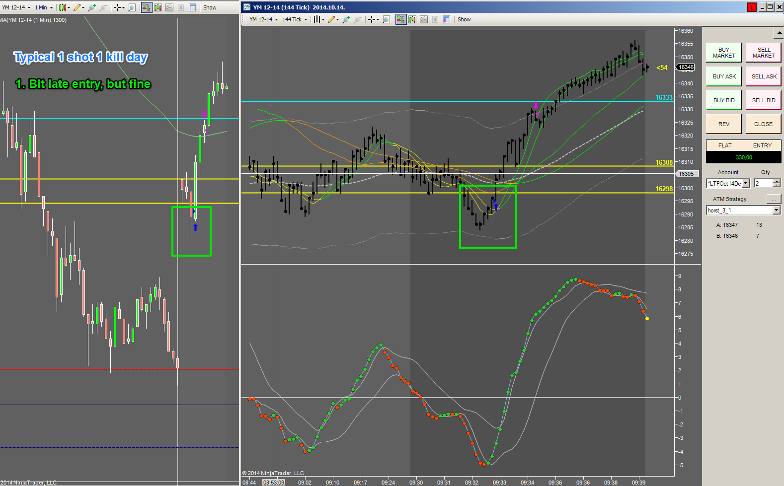Select the crosshair cursor tool in 1 Min chart

(x=117, y=7)
